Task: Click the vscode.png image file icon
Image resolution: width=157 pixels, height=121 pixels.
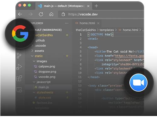Action: [x=35, y=77]
